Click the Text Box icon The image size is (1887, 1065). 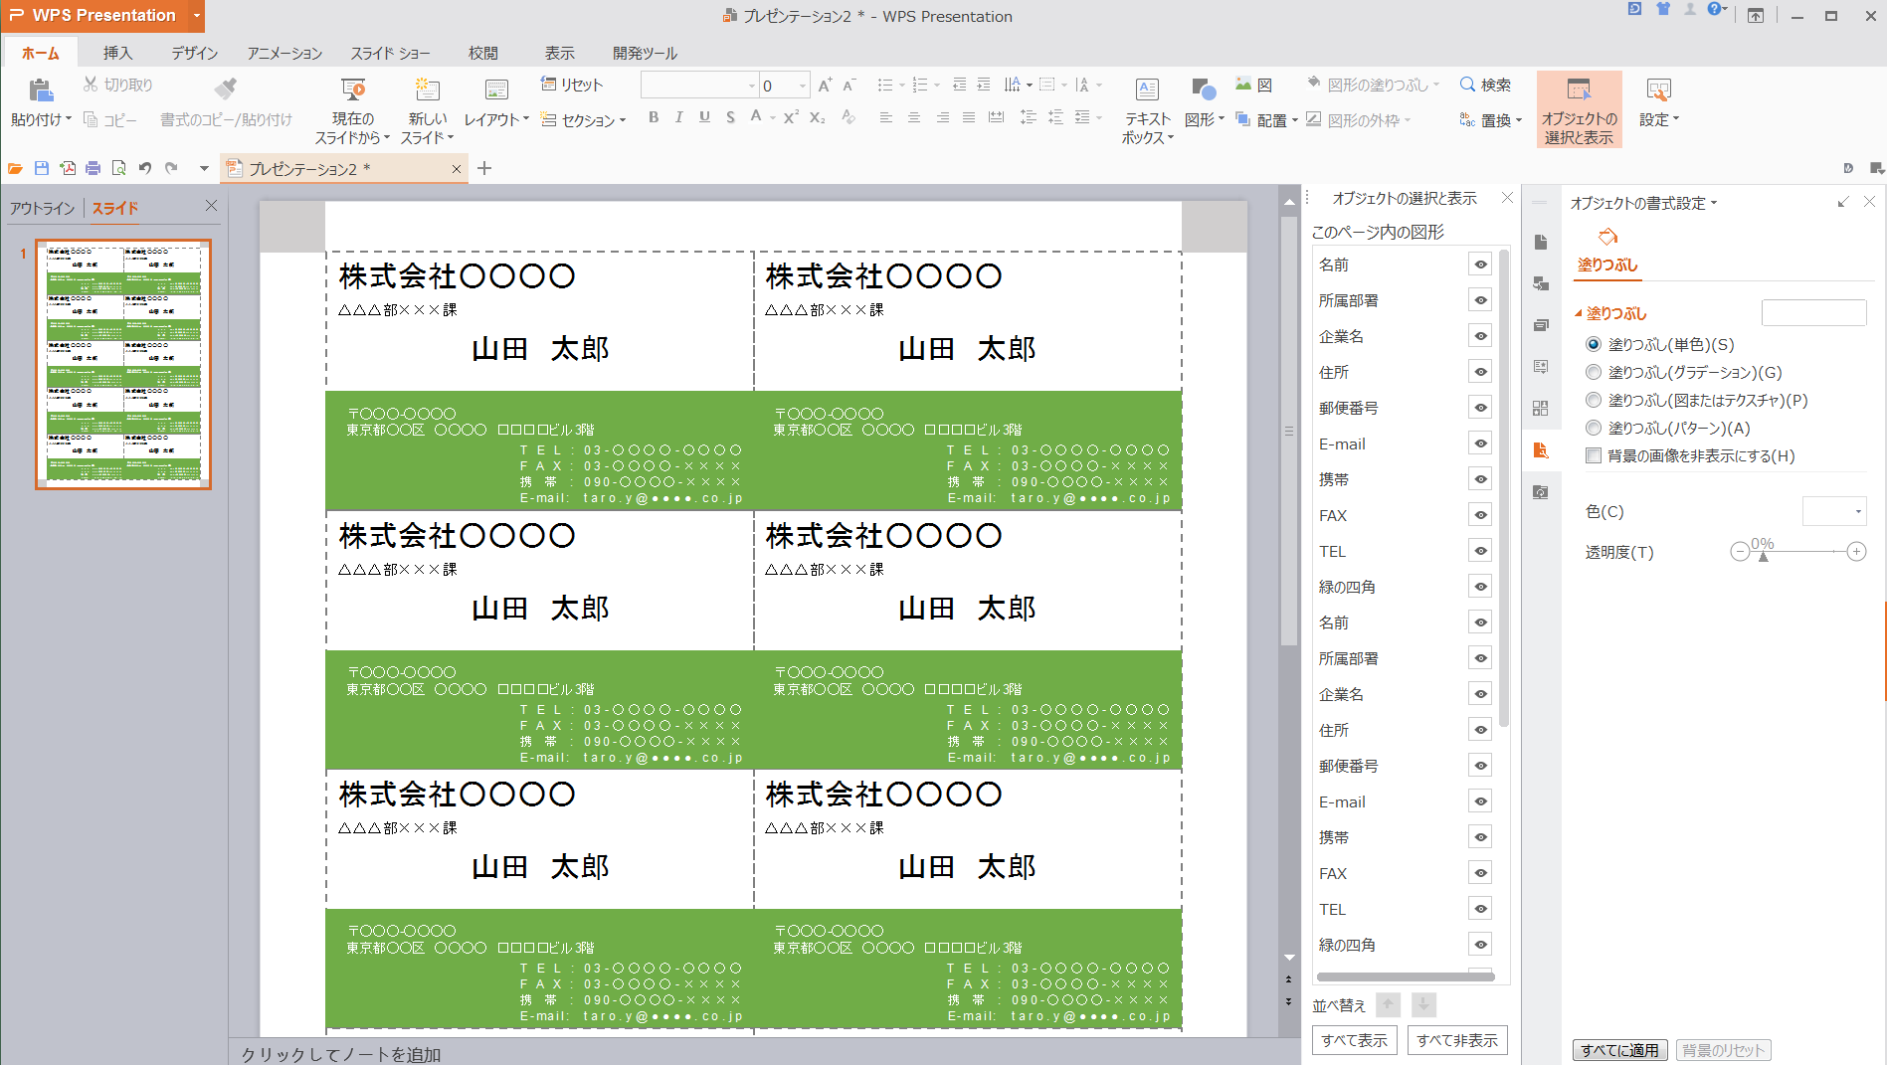click(1147, 89)
